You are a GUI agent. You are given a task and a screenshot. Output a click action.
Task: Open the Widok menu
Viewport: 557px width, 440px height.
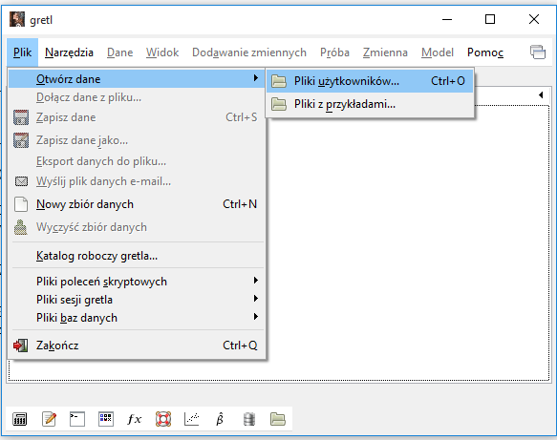162,52
